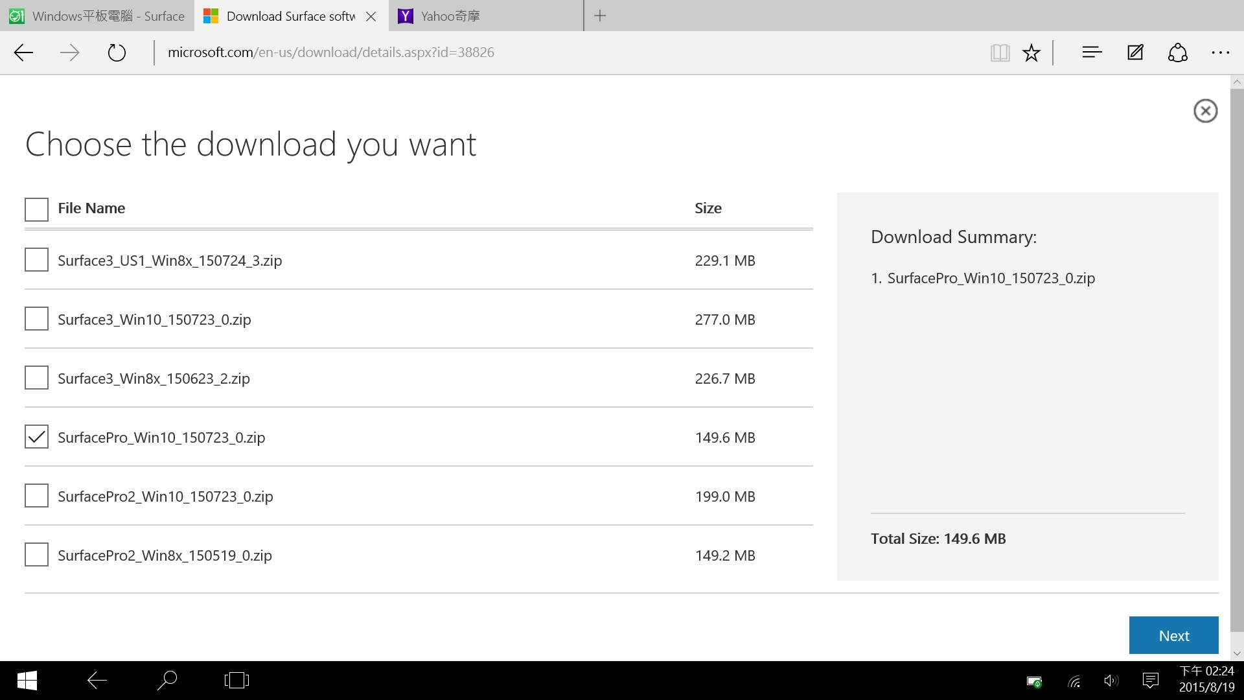Click the scrollbar up arrow
This screenshot has width=1244, height=700.
pyautogui.click(x=1237, y=82)
